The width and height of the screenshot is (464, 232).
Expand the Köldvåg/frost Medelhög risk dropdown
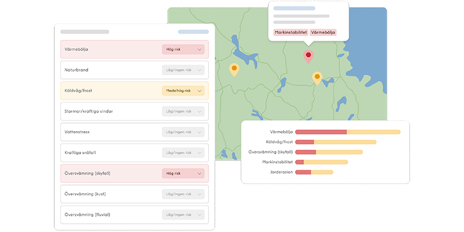(x=183, y=91)
